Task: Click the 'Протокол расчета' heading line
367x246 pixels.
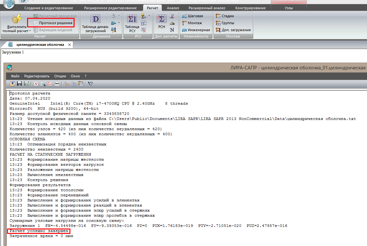Action: point(30,93)
